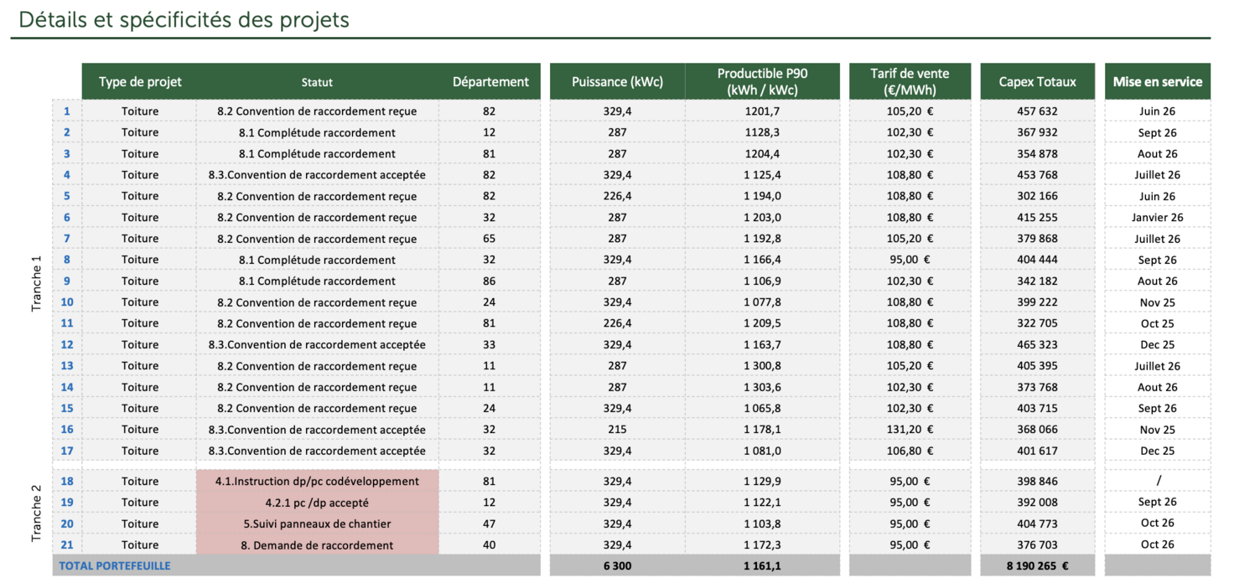
Task: Click the 'TOTAL PORTEFEUILLE' row label
Action: [x=114, y=565]
